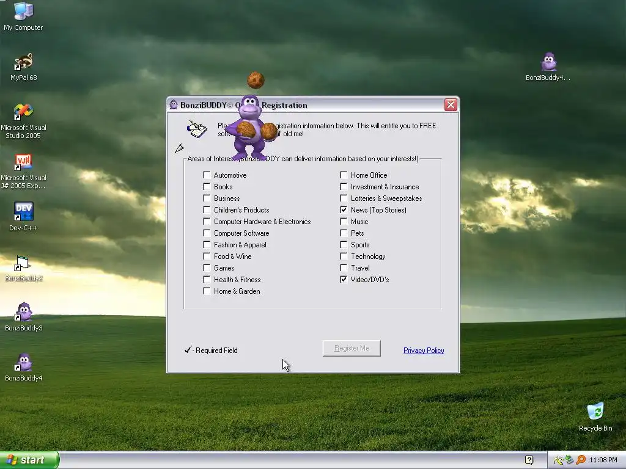Check the Home Office checkbox

[344, 175]
